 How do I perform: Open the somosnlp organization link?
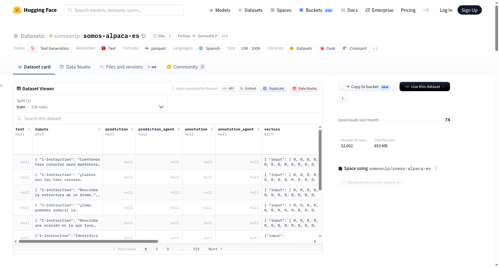[x=67, y=36]
